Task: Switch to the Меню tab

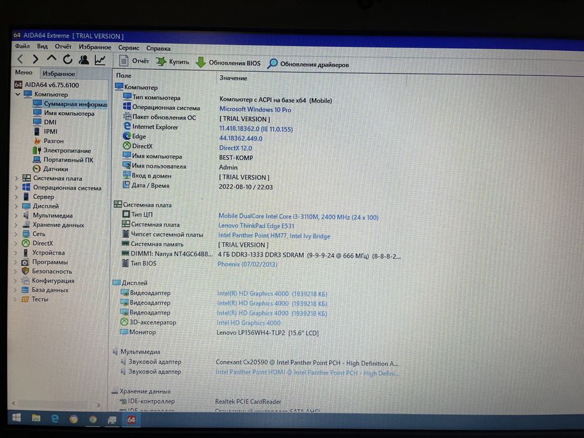Action: [x=23, y=72]
